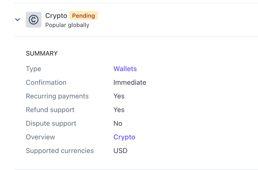
Task: Select the Refund support label
Action: (x=50, y=110)
